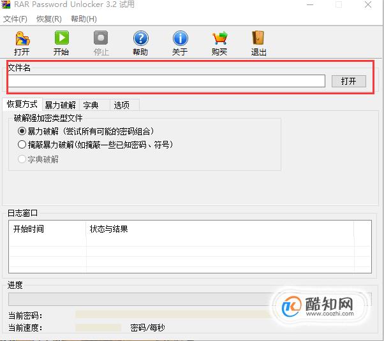The width and height of the screenshot is (384, 341).
Task: Switch to the 暴力破解 tab
Action: click(x=61, y=105)
